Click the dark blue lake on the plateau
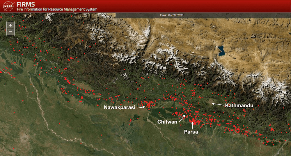This screenshot has width=291, height=156. [x=222, y=51]
